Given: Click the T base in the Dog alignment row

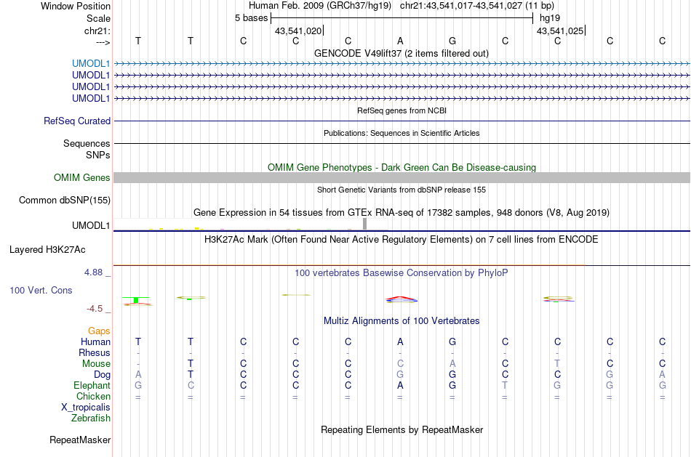Looking at the screenshot, I should [191, 375].
